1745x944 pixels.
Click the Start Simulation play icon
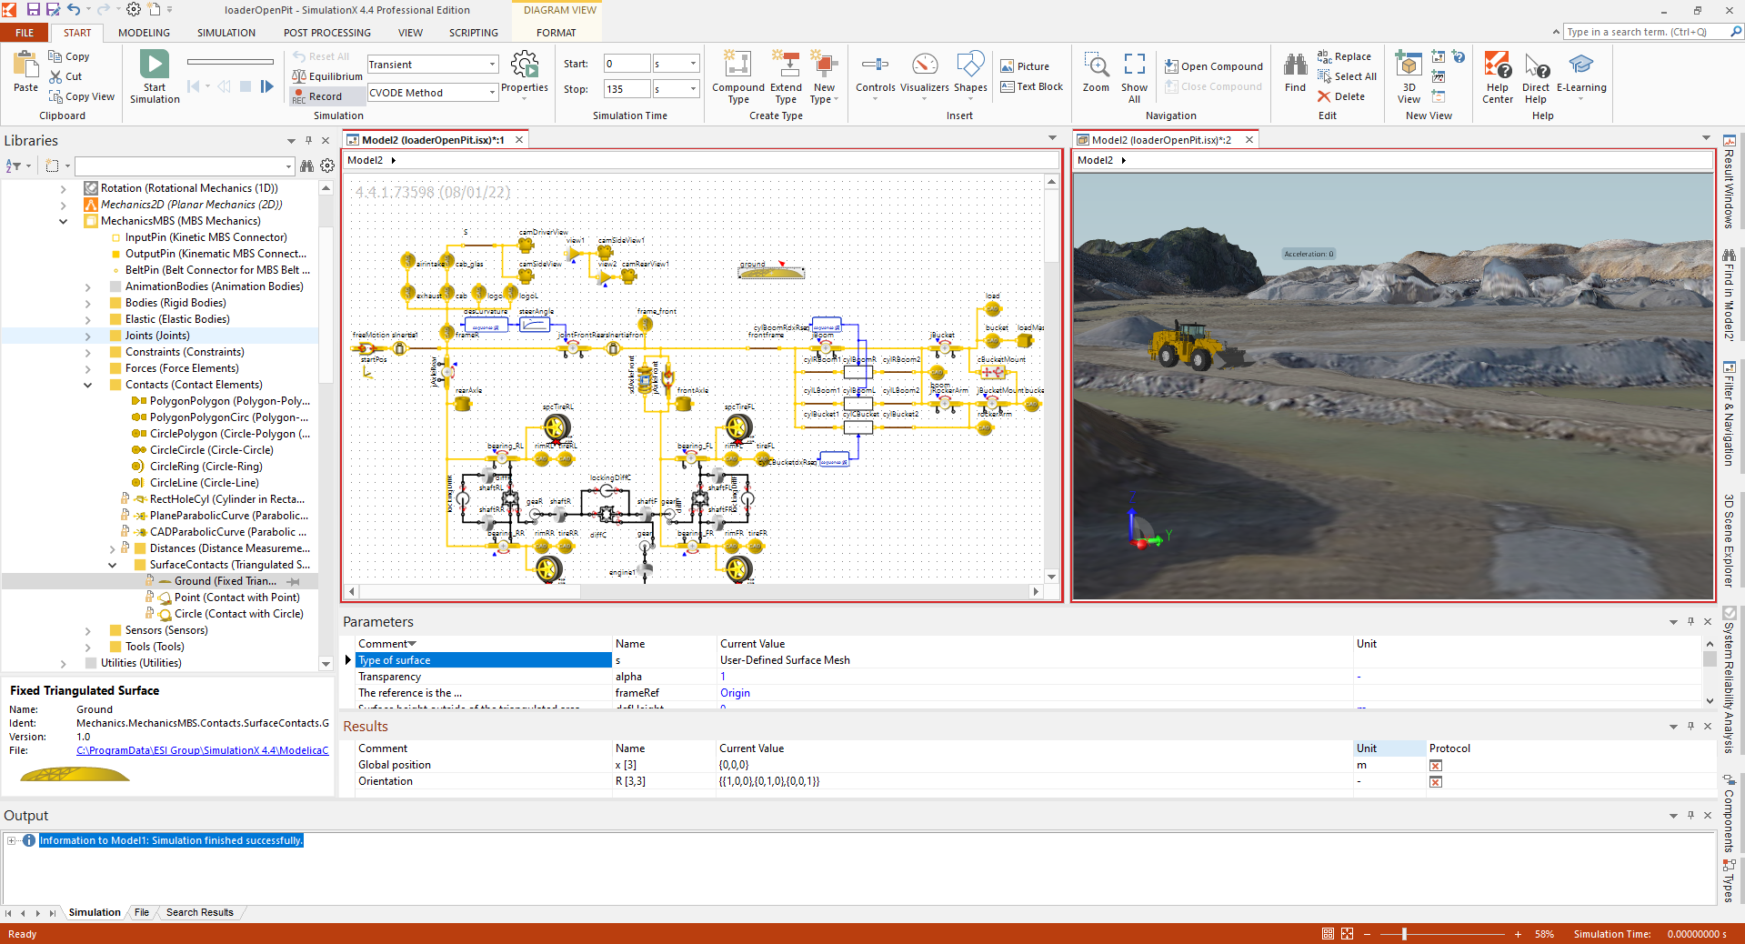154,65
